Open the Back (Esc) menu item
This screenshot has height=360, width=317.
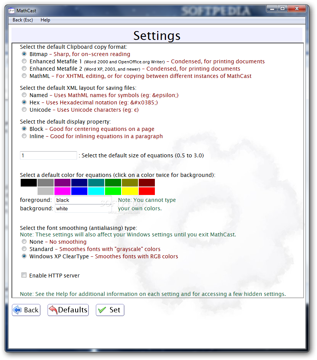pos(23,20)
